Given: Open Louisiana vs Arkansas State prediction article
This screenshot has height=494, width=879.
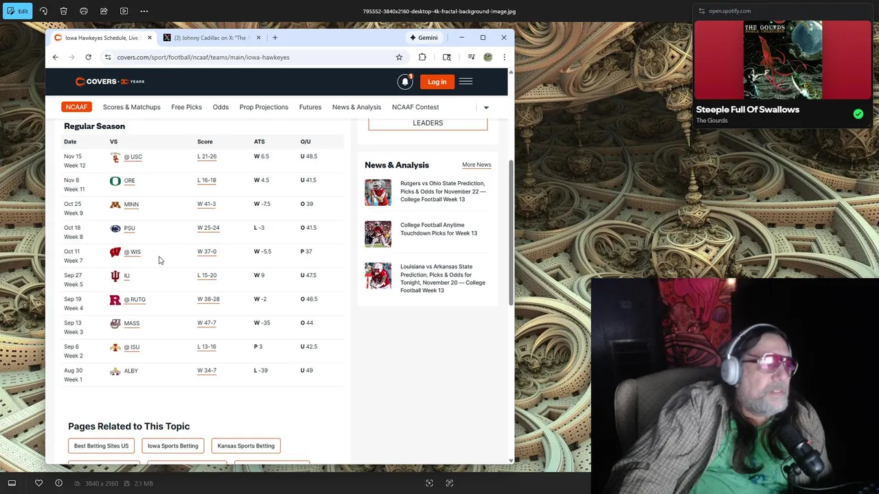Looking at the screenshot, I should [443, 279].
